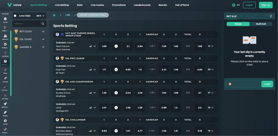Open statistics icon for Faze Clan match
Screen dimensions: 278x136
coord(90,69)
